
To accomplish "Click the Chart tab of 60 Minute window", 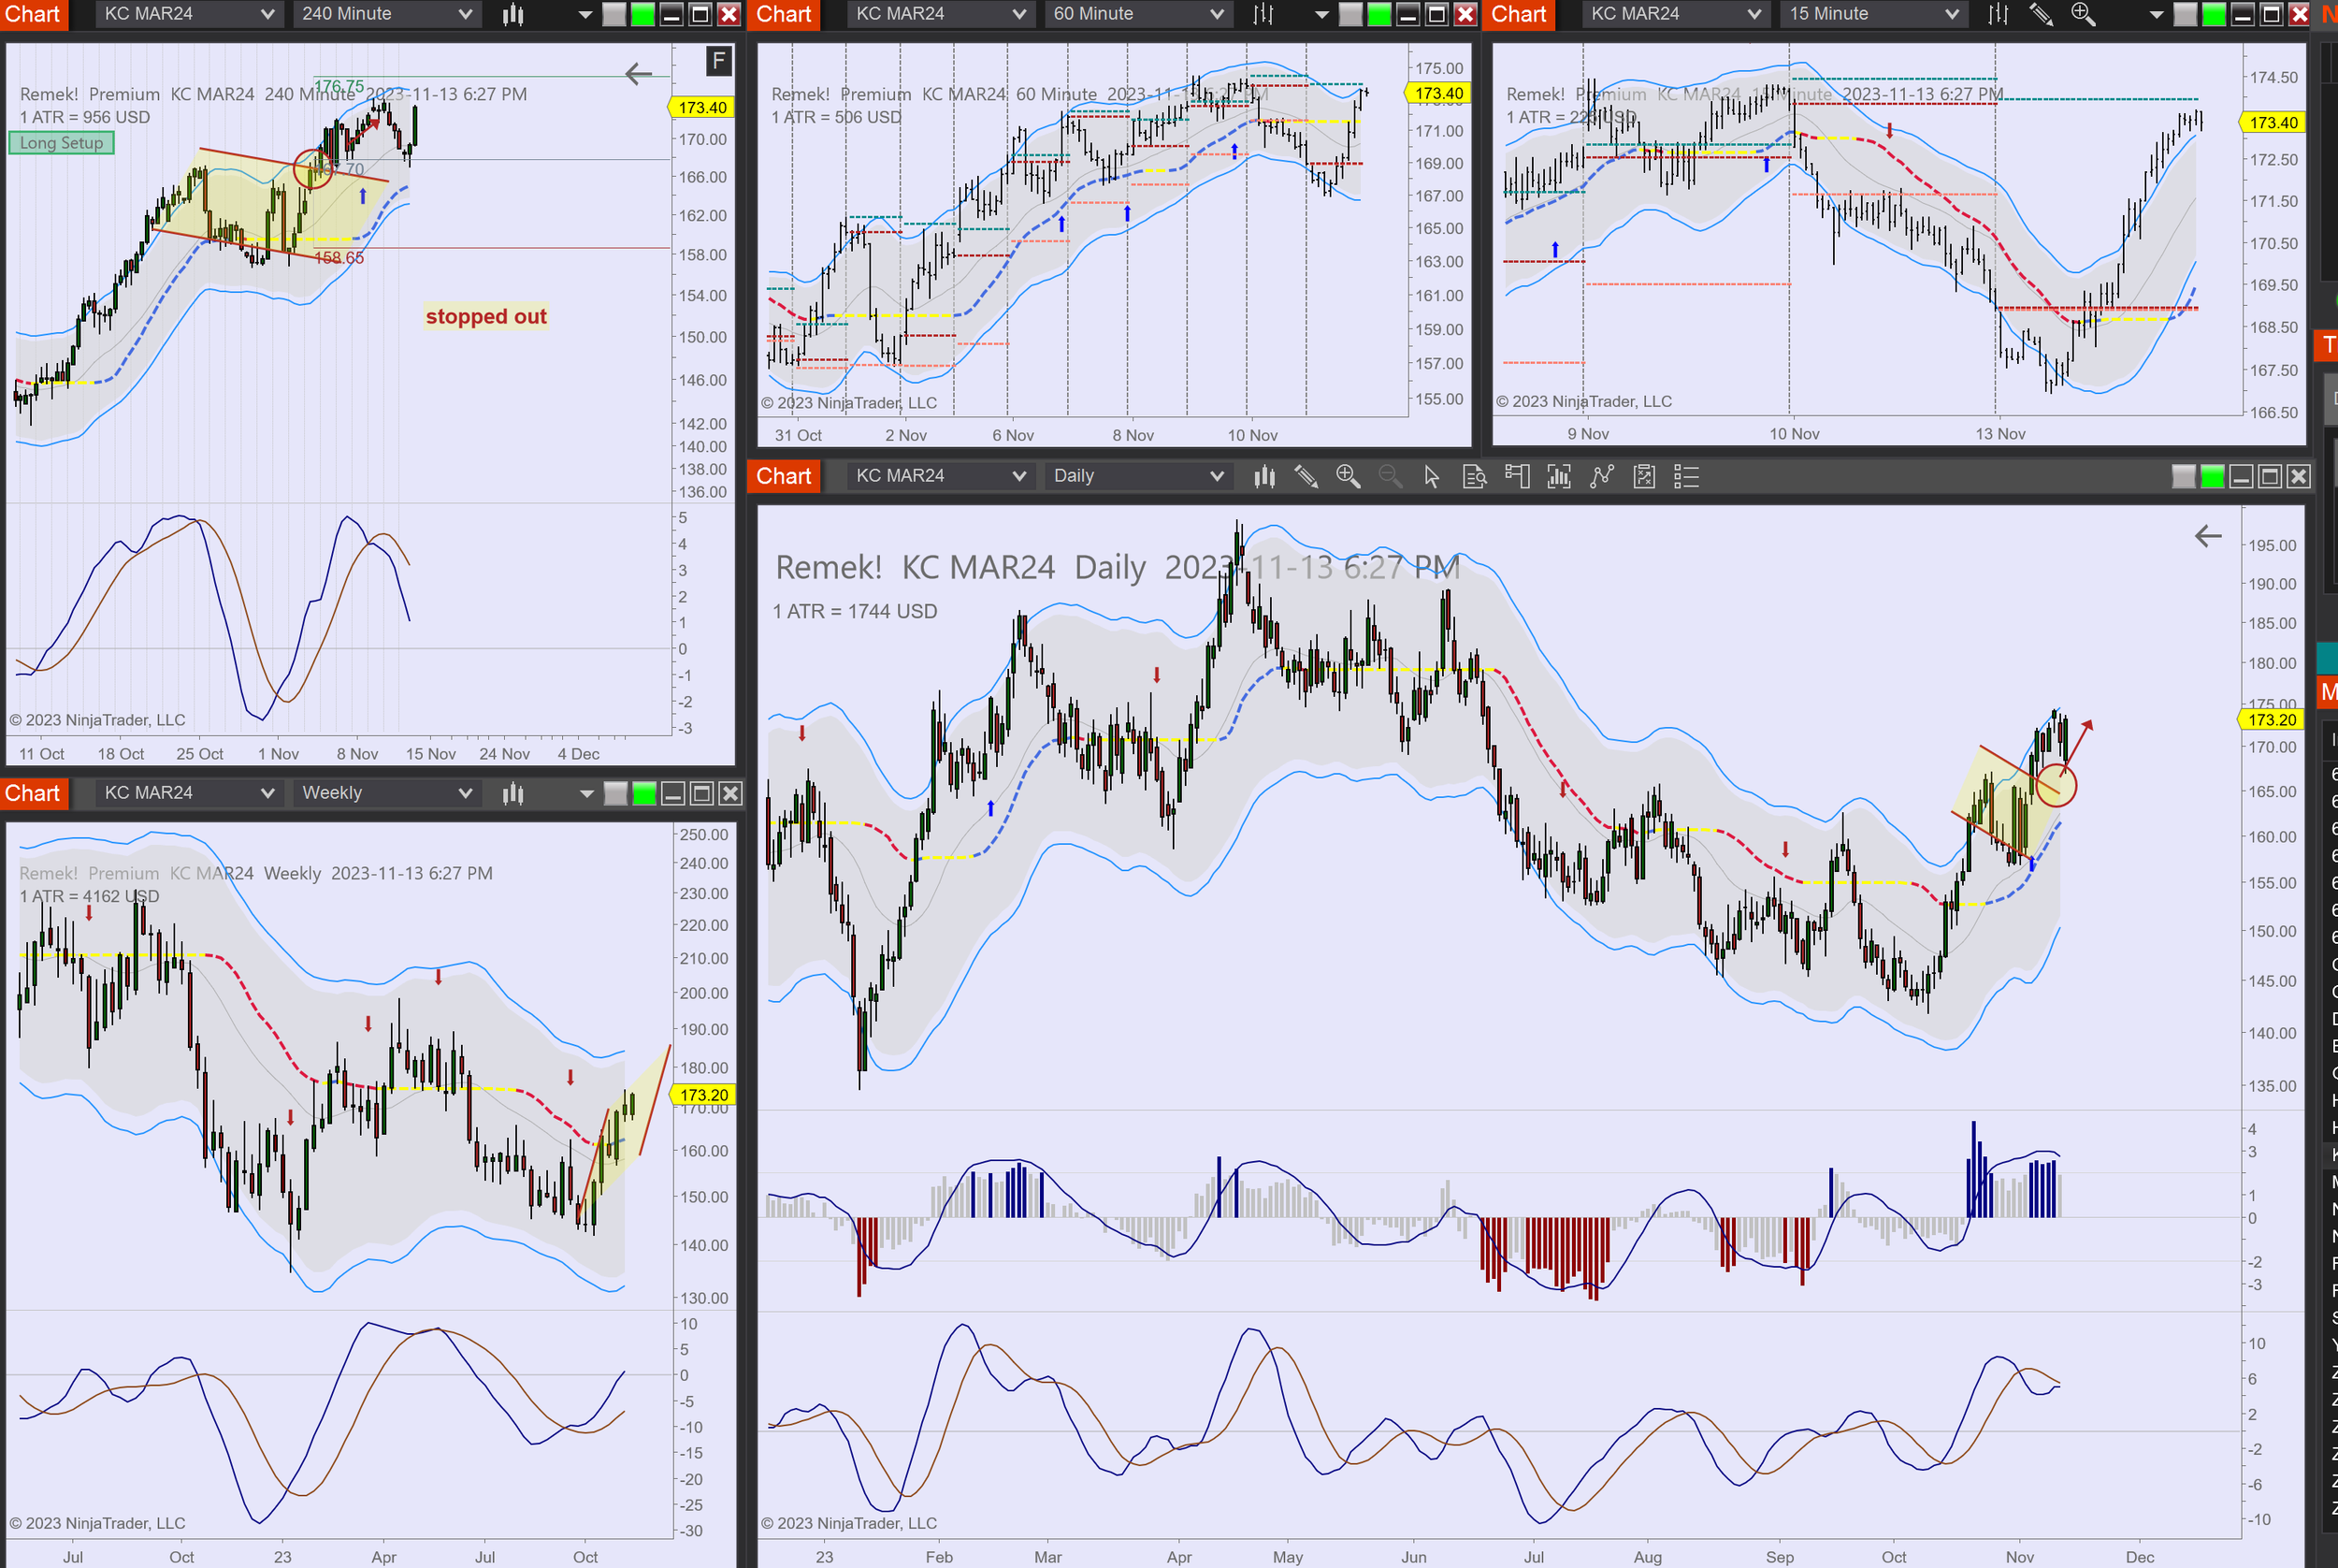I will pyautogui.click(x=783, y=14).
